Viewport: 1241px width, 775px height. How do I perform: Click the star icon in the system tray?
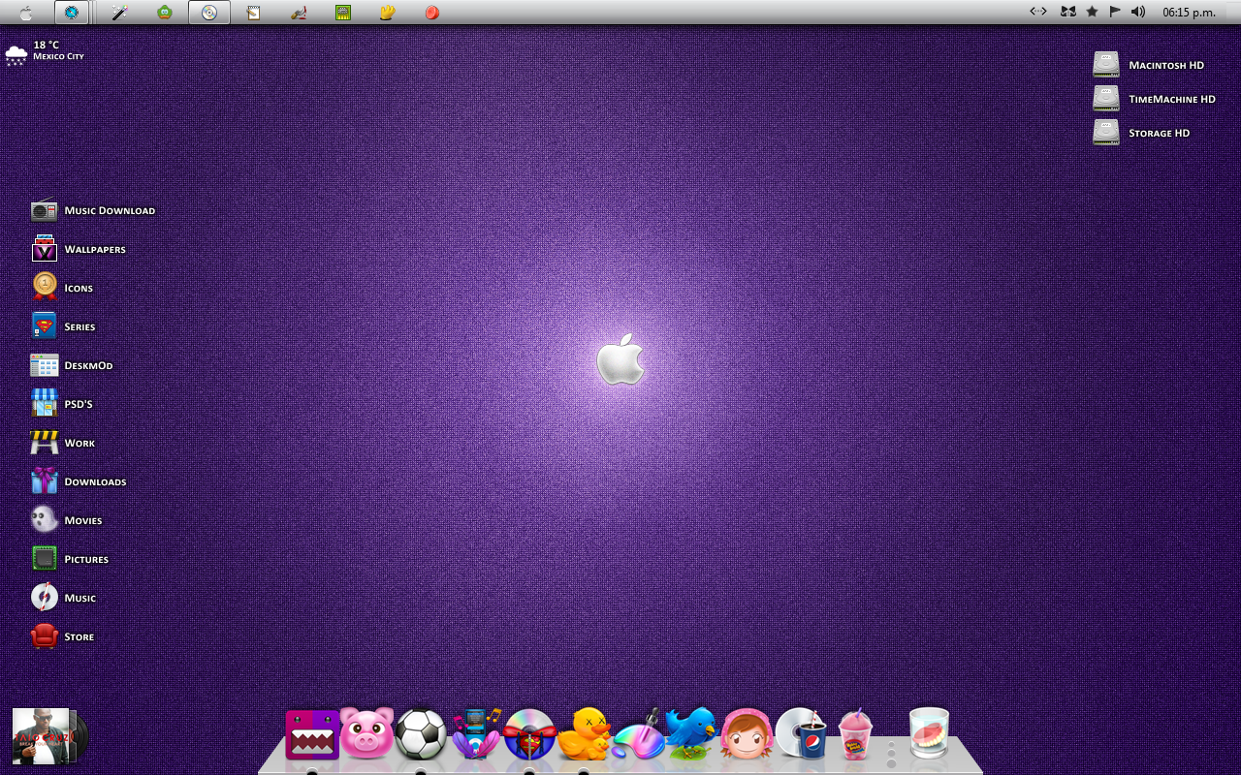coord(1092,12)
